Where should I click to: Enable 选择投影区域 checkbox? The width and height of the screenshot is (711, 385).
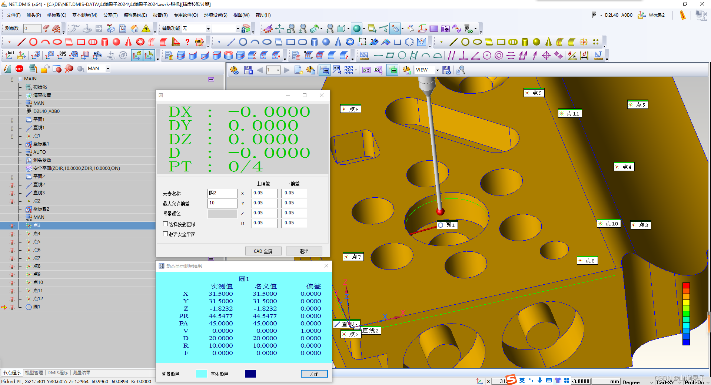pos(166,224)
